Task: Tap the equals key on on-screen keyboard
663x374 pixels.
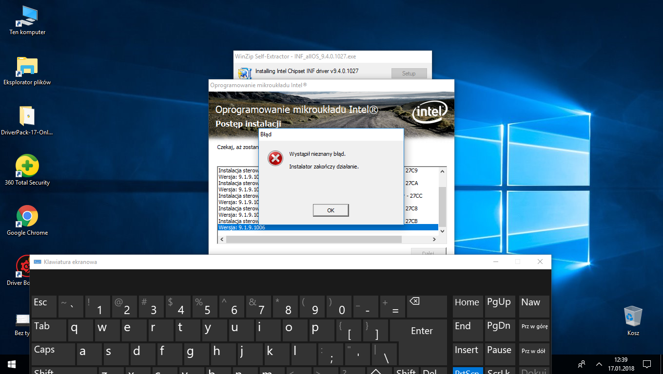Action: (x=392, y=307)
